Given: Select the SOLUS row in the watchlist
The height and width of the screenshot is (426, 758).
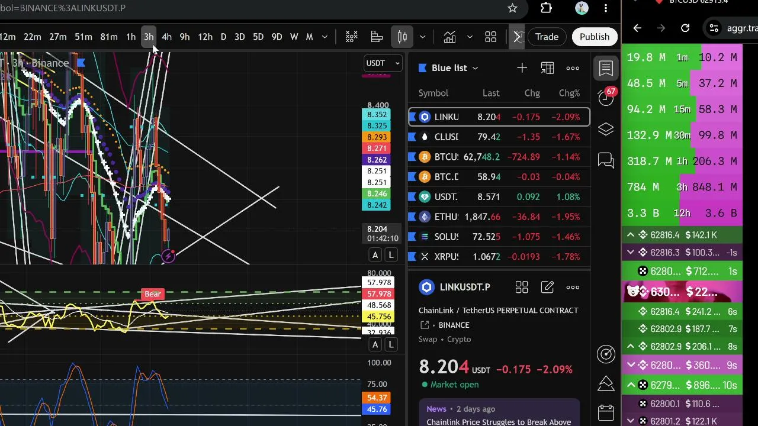Looking at the screenshot, I should pos(499,237).
